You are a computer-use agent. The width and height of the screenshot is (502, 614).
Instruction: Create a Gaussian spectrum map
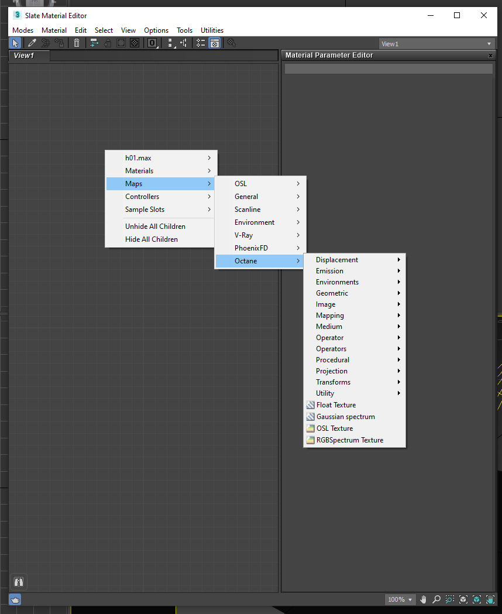point(355,417)
